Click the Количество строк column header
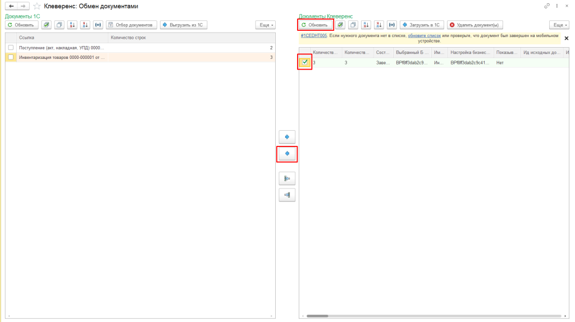Screen dimensions: 575x322 (191, 38)
